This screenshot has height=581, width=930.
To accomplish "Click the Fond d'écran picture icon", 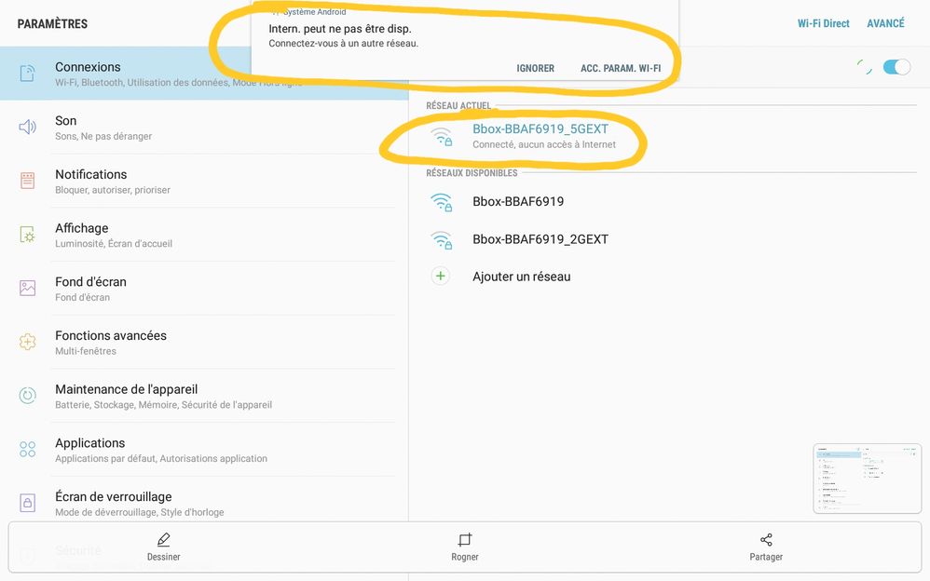I will (27, 288).
